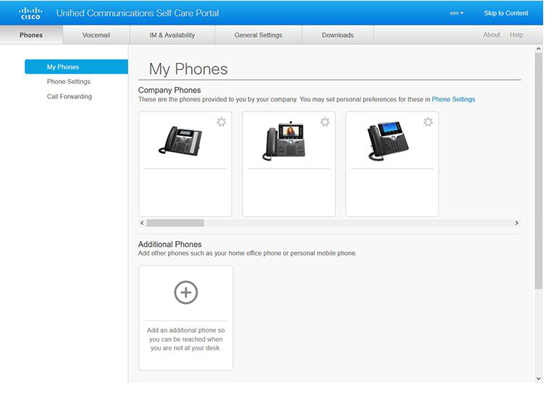Select My Phones in sidebar

(76, 67)
